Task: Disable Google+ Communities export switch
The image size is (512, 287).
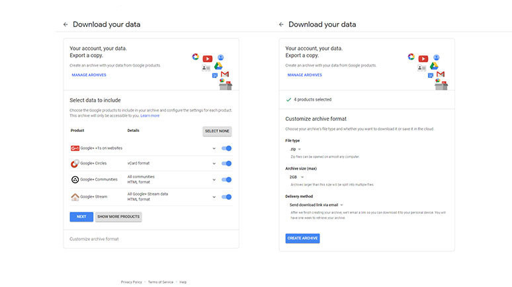Action: pos(226,179)
